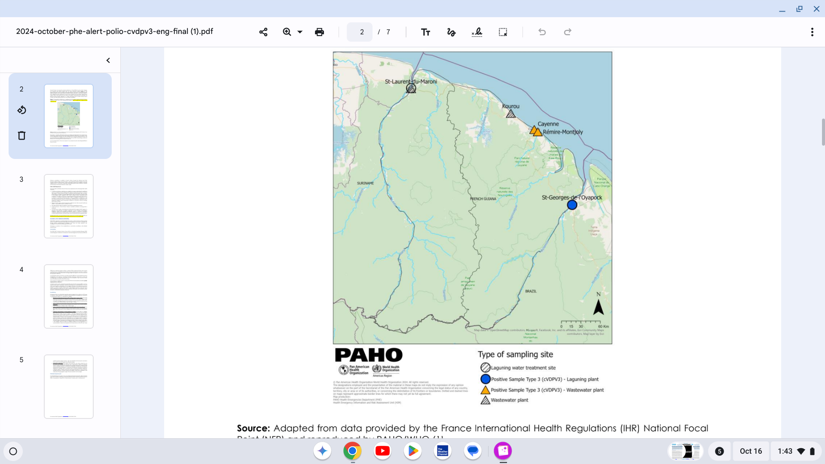Viewport: 825px width, 464px height.
Task: Open YouTube from the shelf
Action: pyautogui.click(x=382, y=451)
